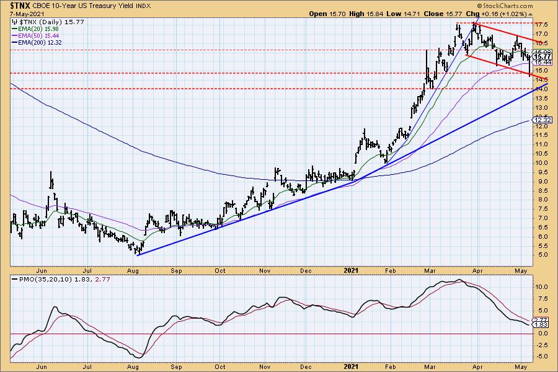Open the StockCharts.com copyright link
Image resolution: width=558 pixels, height=372 pixels.
tap(505, 6)
